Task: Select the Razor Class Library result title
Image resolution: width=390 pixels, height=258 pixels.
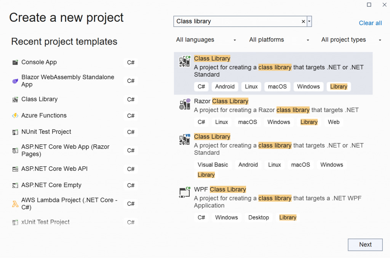Action: [x=221, y=101]
